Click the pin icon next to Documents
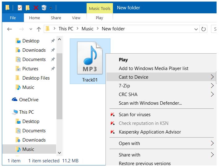 click(53, 59)
